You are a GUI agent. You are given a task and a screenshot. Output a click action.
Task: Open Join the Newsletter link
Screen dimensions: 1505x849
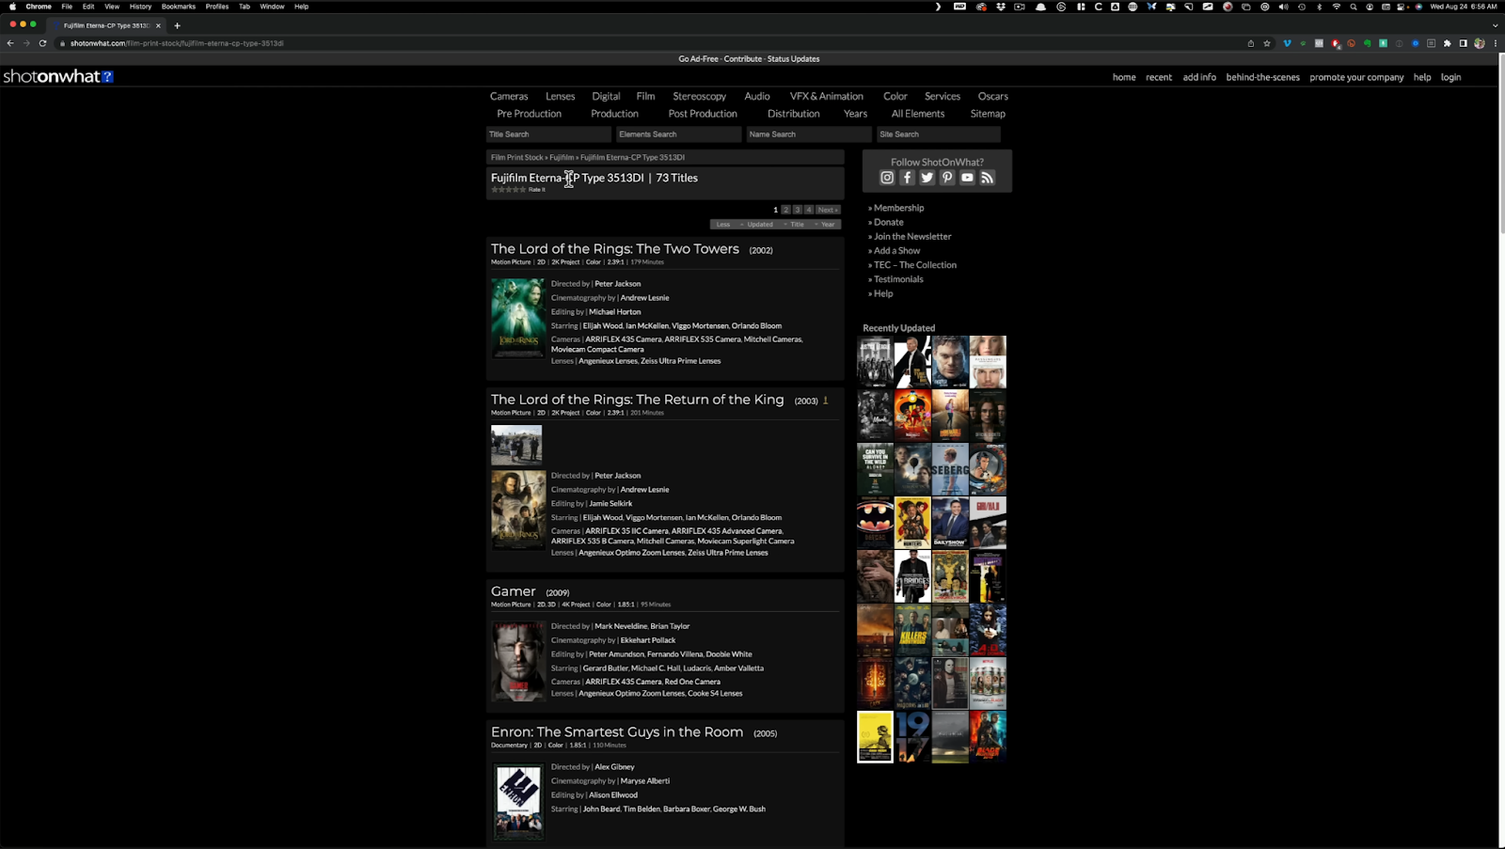911,237
